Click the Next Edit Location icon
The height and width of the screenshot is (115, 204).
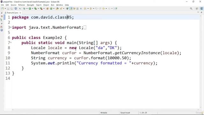pos(100,9)
